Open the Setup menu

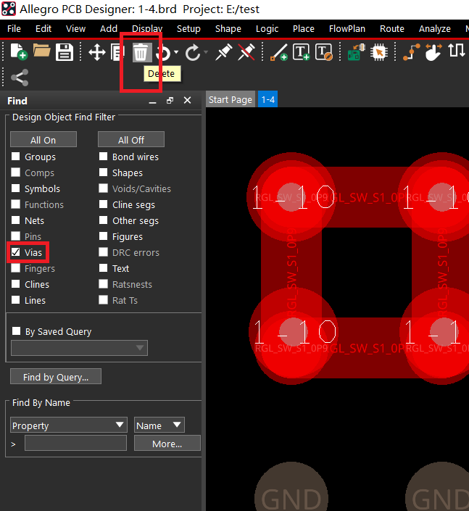(188, 29)
